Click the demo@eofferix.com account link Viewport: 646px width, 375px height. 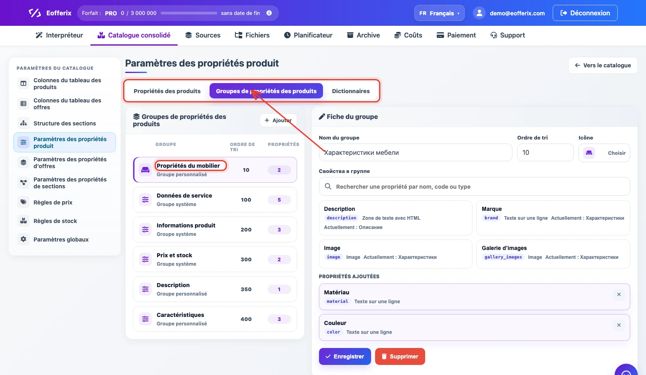tap(517, 13)
